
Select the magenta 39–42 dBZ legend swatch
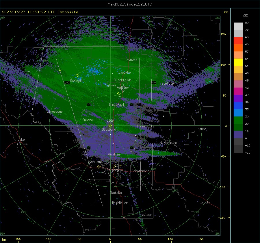point(238,91)
